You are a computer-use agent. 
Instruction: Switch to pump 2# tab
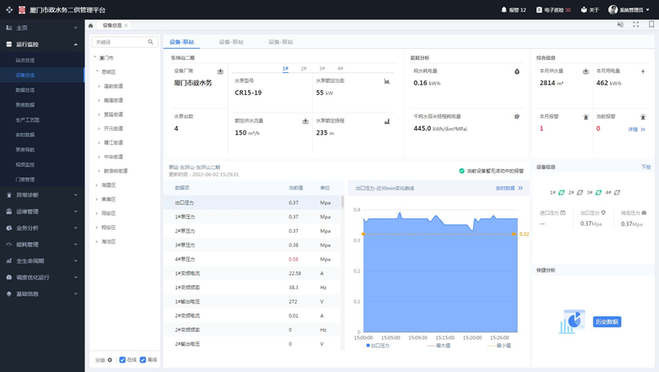[x=303, y=68]
